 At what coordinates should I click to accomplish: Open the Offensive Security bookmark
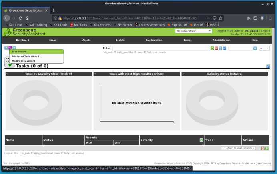pos(150,25)
